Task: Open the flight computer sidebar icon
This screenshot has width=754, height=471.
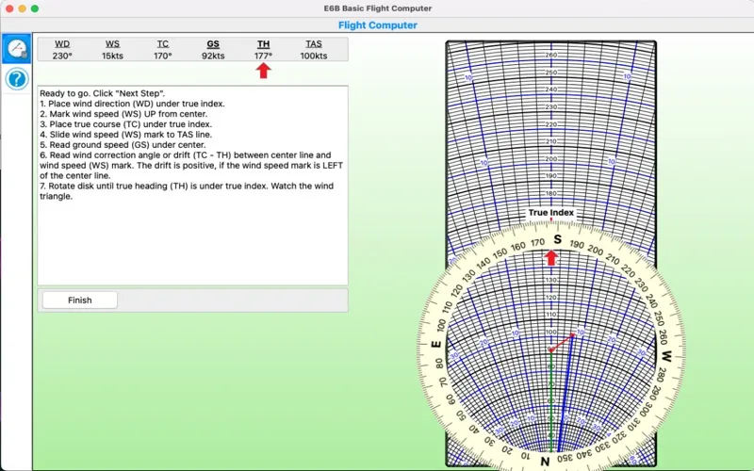Action: point(16,49)
